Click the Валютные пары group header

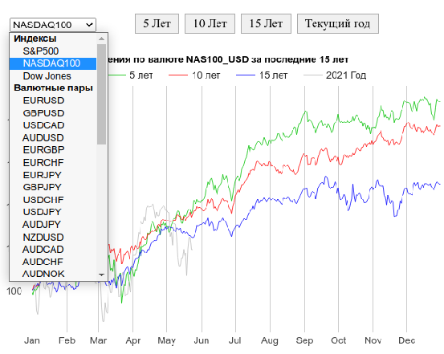point(53,88)
